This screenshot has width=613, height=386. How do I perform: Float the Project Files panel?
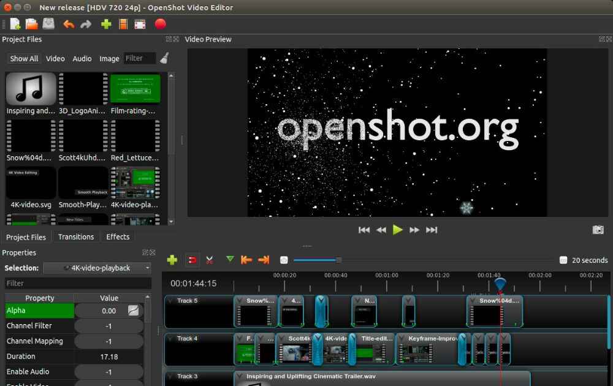tap(169, 39)
